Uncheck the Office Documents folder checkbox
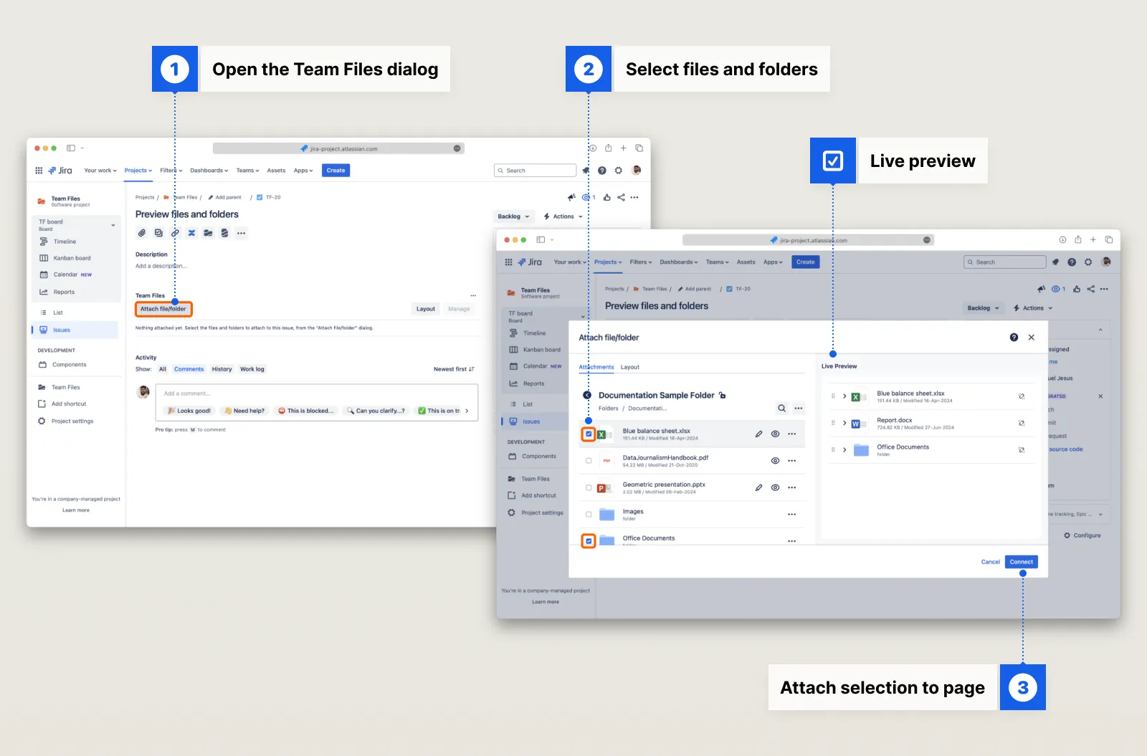Image resolution: width=1147 pixels, height=756 pixels. point(589,541)
